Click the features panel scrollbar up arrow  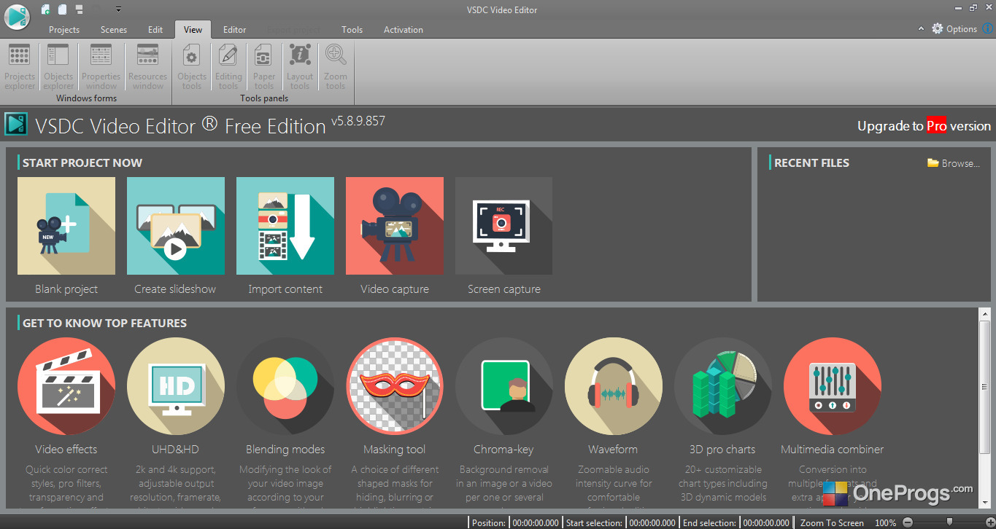tap(984, 313)
